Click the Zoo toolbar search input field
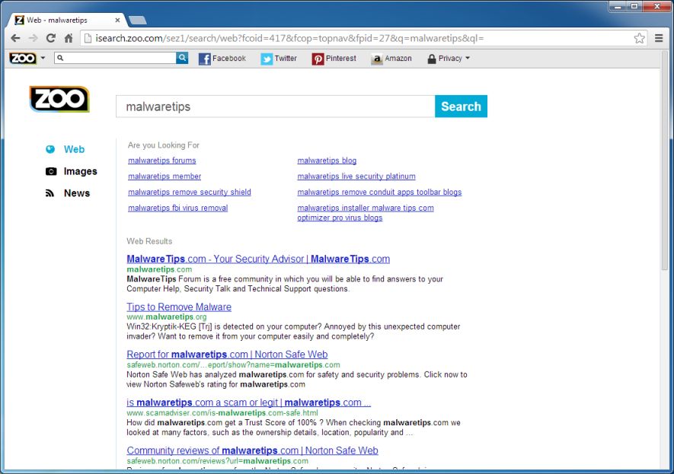Screen dimensions: 674x474 pos(115,58)
